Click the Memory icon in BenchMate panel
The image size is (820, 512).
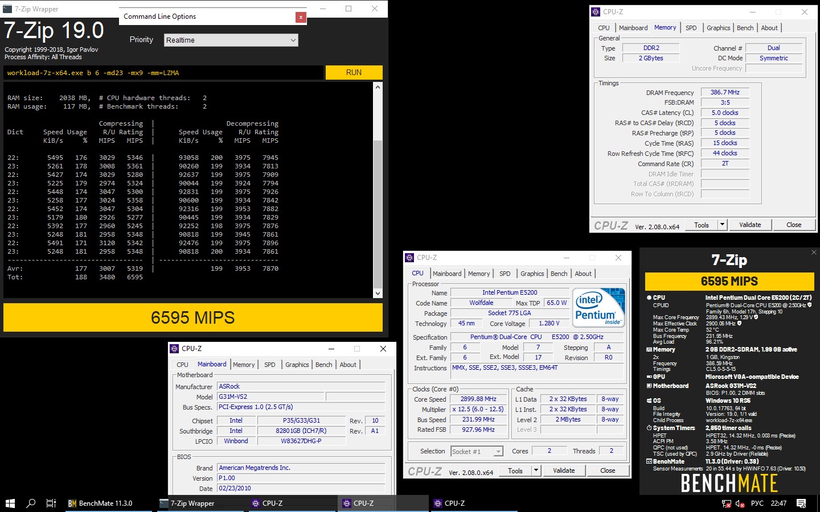click(649, 349)
